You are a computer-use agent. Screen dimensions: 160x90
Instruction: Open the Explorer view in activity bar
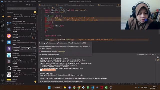tap(2, 5)
